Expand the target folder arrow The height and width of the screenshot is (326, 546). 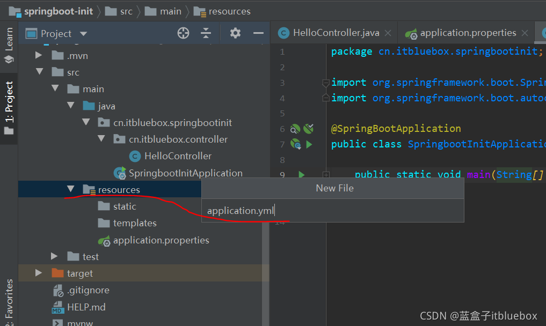[39, 273]
